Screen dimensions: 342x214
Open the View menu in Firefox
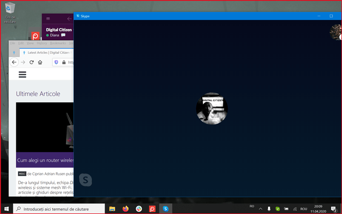30,43
